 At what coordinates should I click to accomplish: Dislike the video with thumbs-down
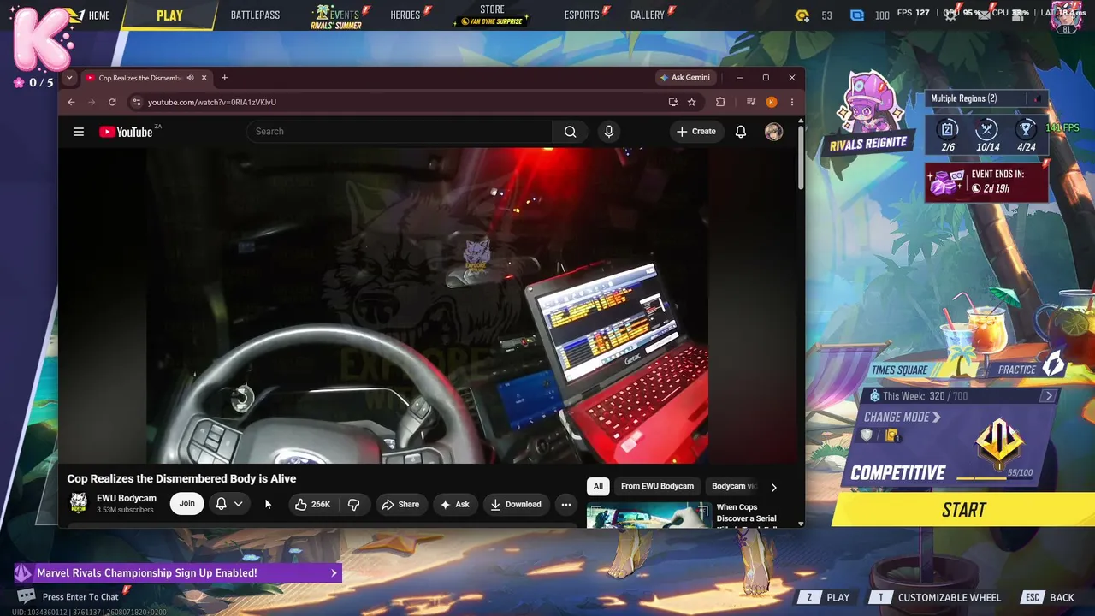[353, 505]
